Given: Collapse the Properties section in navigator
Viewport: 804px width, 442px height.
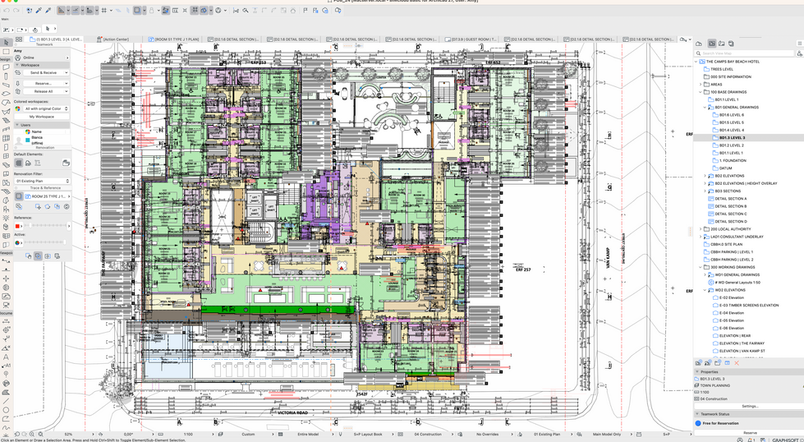Looking at the screenshot, I should click(697, 371).
